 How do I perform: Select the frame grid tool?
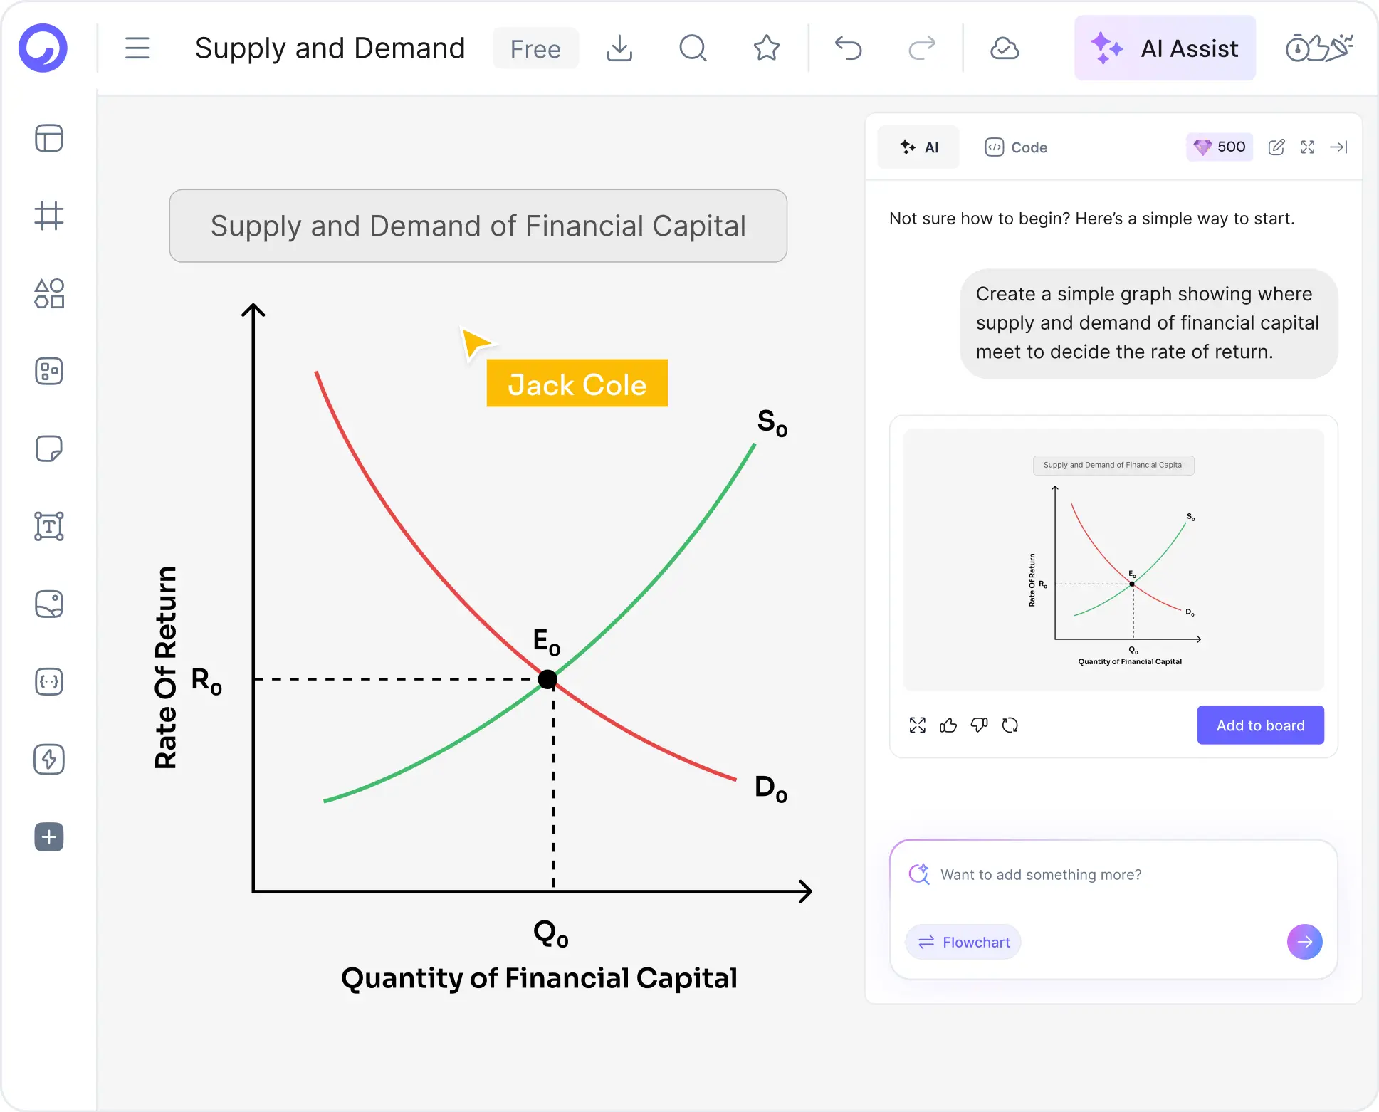49,216
